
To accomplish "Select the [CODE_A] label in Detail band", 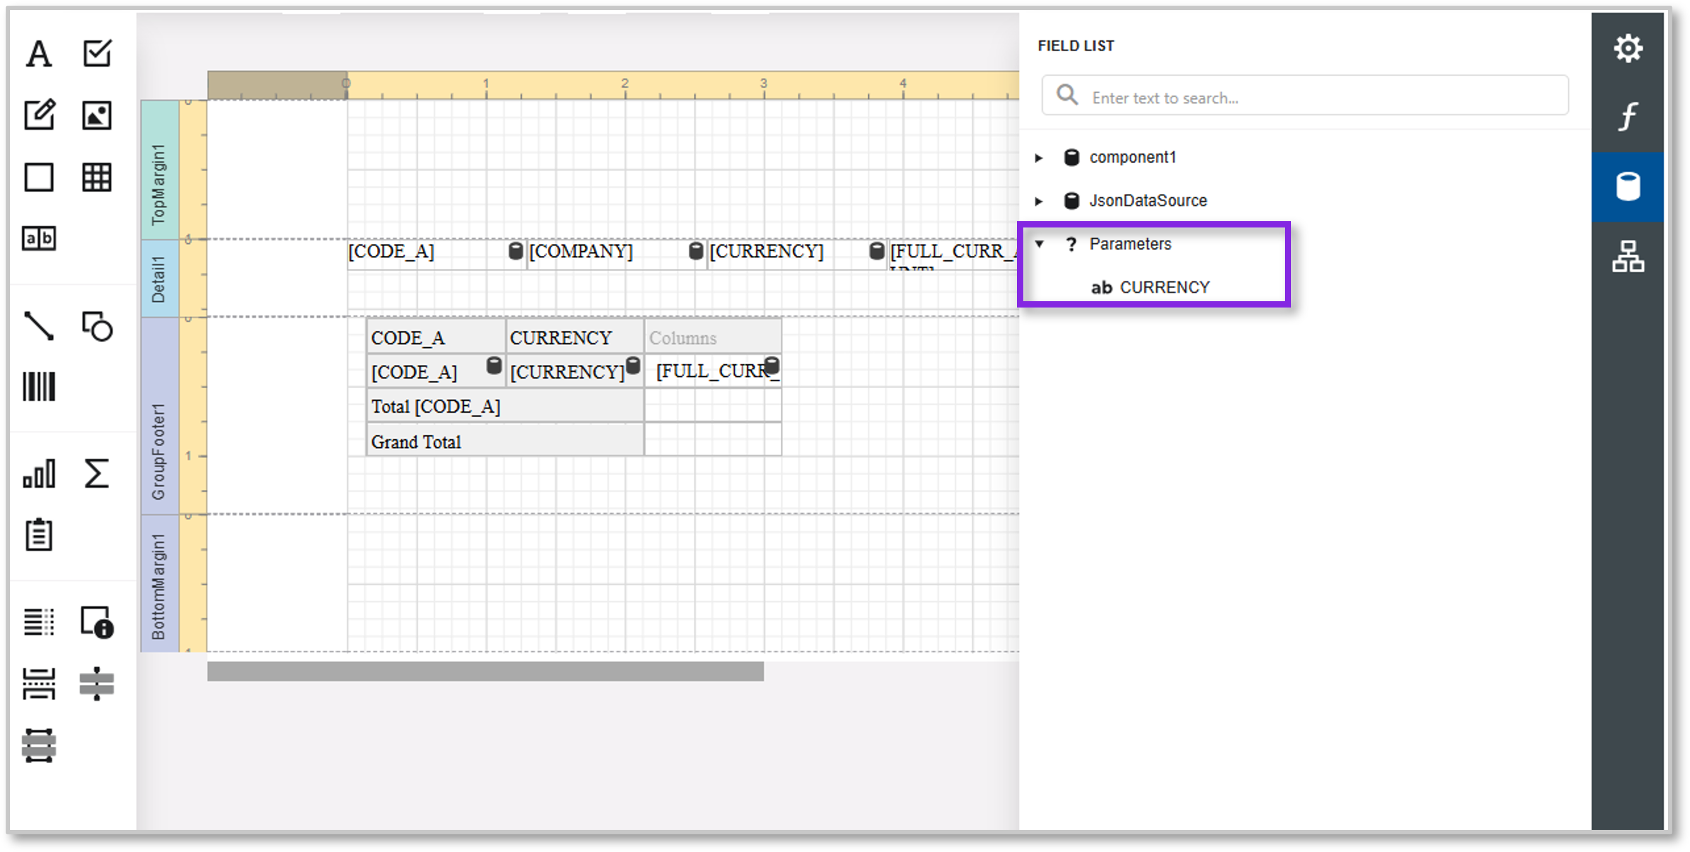I will coord(435,255).
